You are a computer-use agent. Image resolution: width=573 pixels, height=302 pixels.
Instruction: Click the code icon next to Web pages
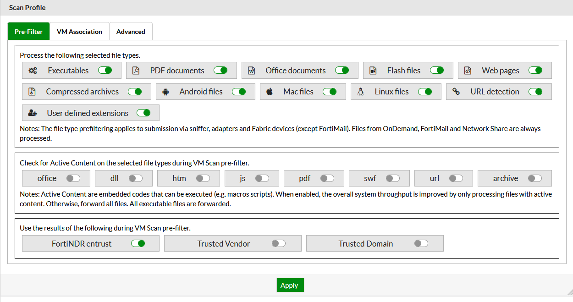pos(468,70)
